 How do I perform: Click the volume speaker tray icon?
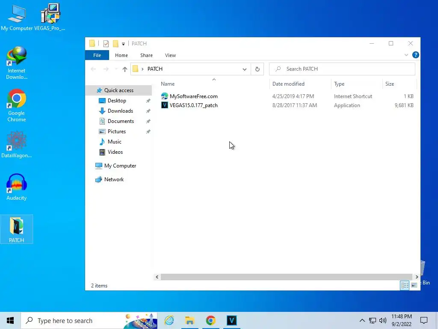(383, 320)
